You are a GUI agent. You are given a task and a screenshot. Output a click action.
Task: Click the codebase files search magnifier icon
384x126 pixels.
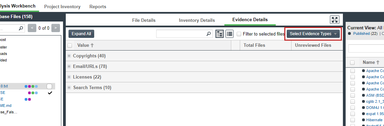click(x=22, y=28)
